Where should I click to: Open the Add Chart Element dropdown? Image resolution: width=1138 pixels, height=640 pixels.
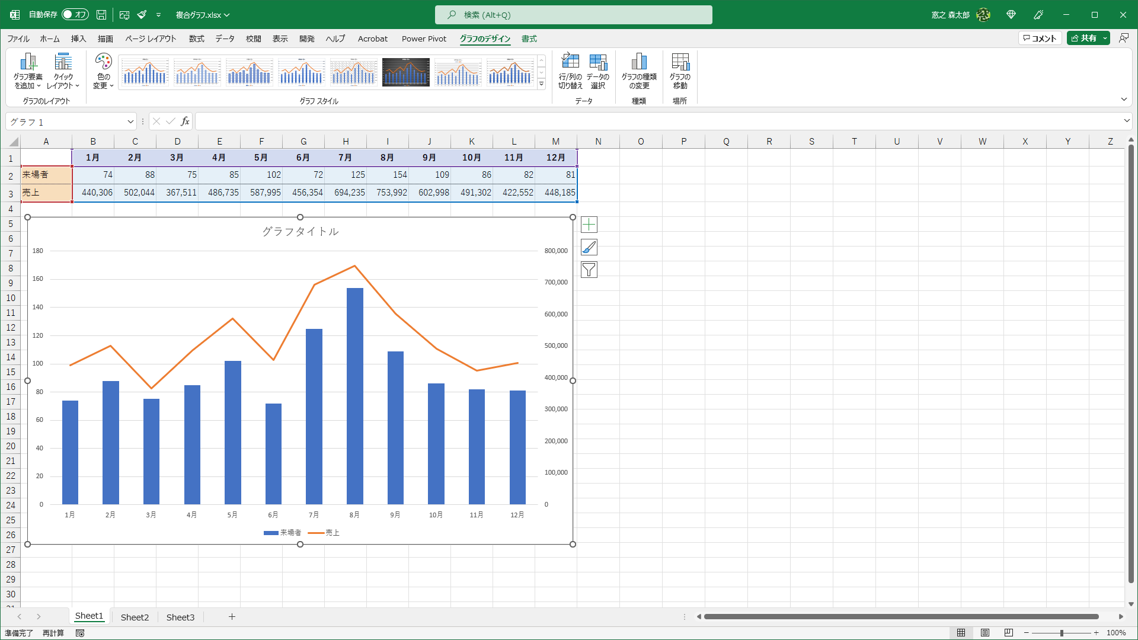[28, 71]
